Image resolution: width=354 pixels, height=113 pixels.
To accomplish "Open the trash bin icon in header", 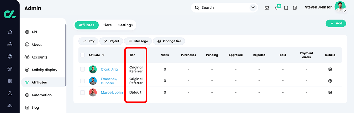I will pyautogui.click(x=295, y=8).
